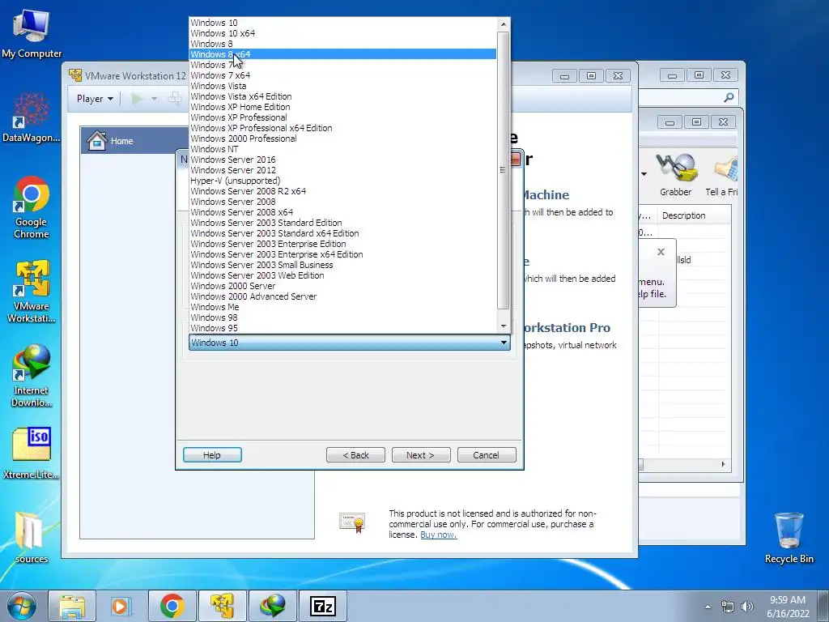This screenshot has height=622, width=829.
Task: Switch to Chrome in taskbar
Action: (x=172, y=606)
